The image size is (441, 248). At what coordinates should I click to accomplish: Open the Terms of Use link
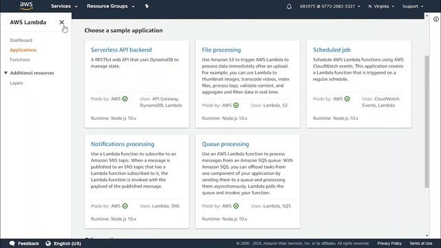coord(421,243)
